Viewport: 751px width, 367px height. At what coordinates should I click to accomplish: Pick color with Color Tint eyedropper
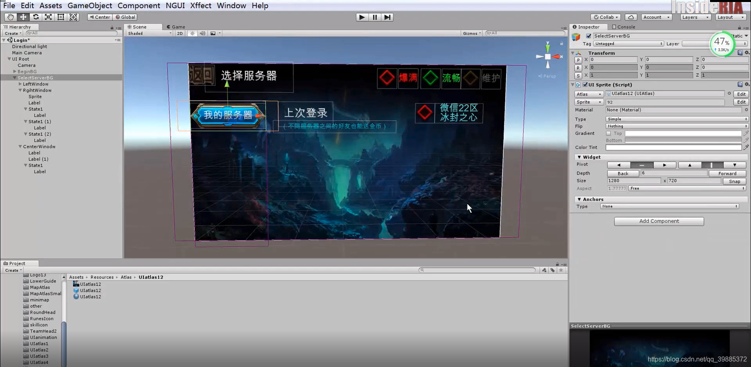746,147
